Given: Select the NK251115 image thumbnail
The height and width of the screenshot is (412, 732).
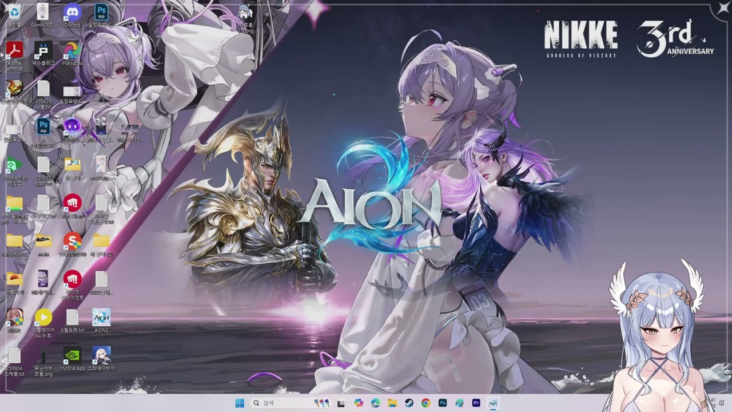Looking at the screenshot, I should coord(130,130).
